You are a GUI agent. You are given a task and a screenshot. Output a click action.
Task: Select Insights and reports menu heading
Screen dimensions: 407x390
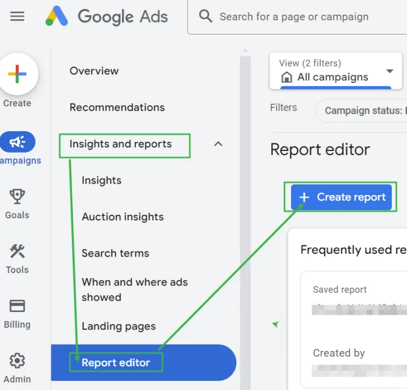click(x=121, y=144)
